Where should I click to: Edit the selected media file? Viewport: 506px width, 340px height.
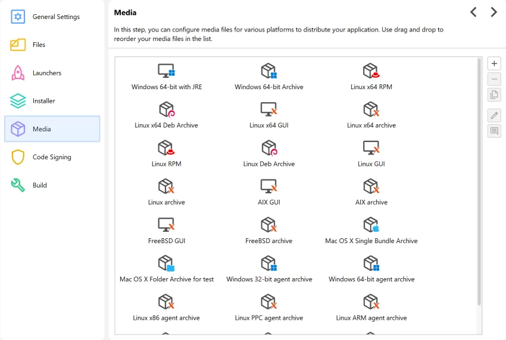point(494,115)
